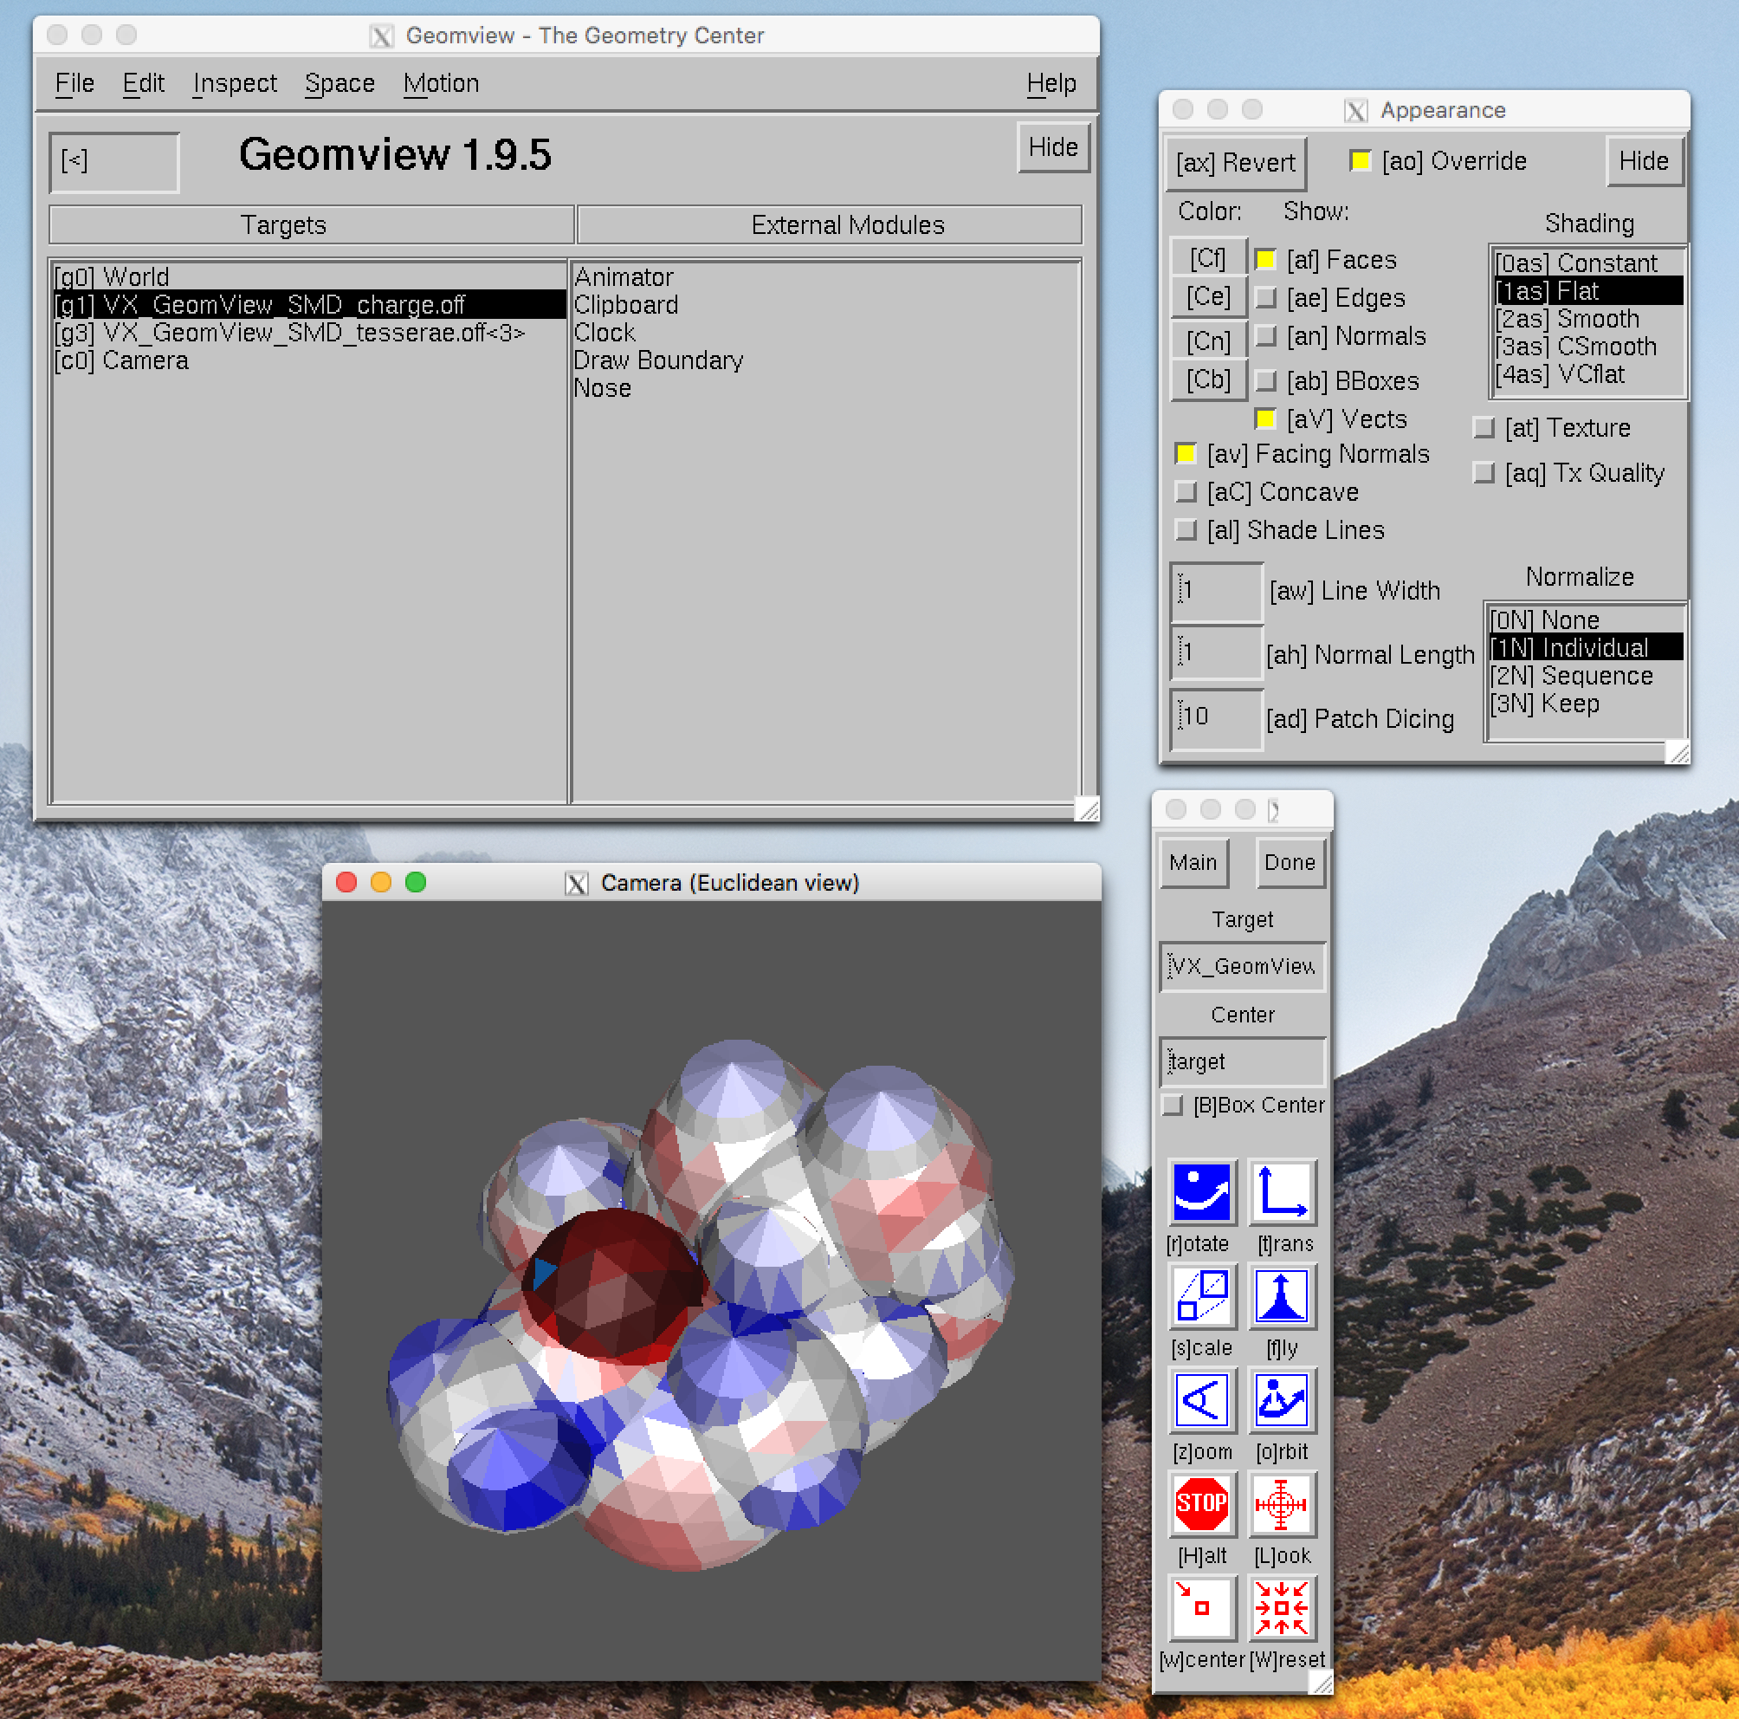1739x1719 pixels.
Task: Activate the fly mode icon
Action: tap(1282, 1296)
